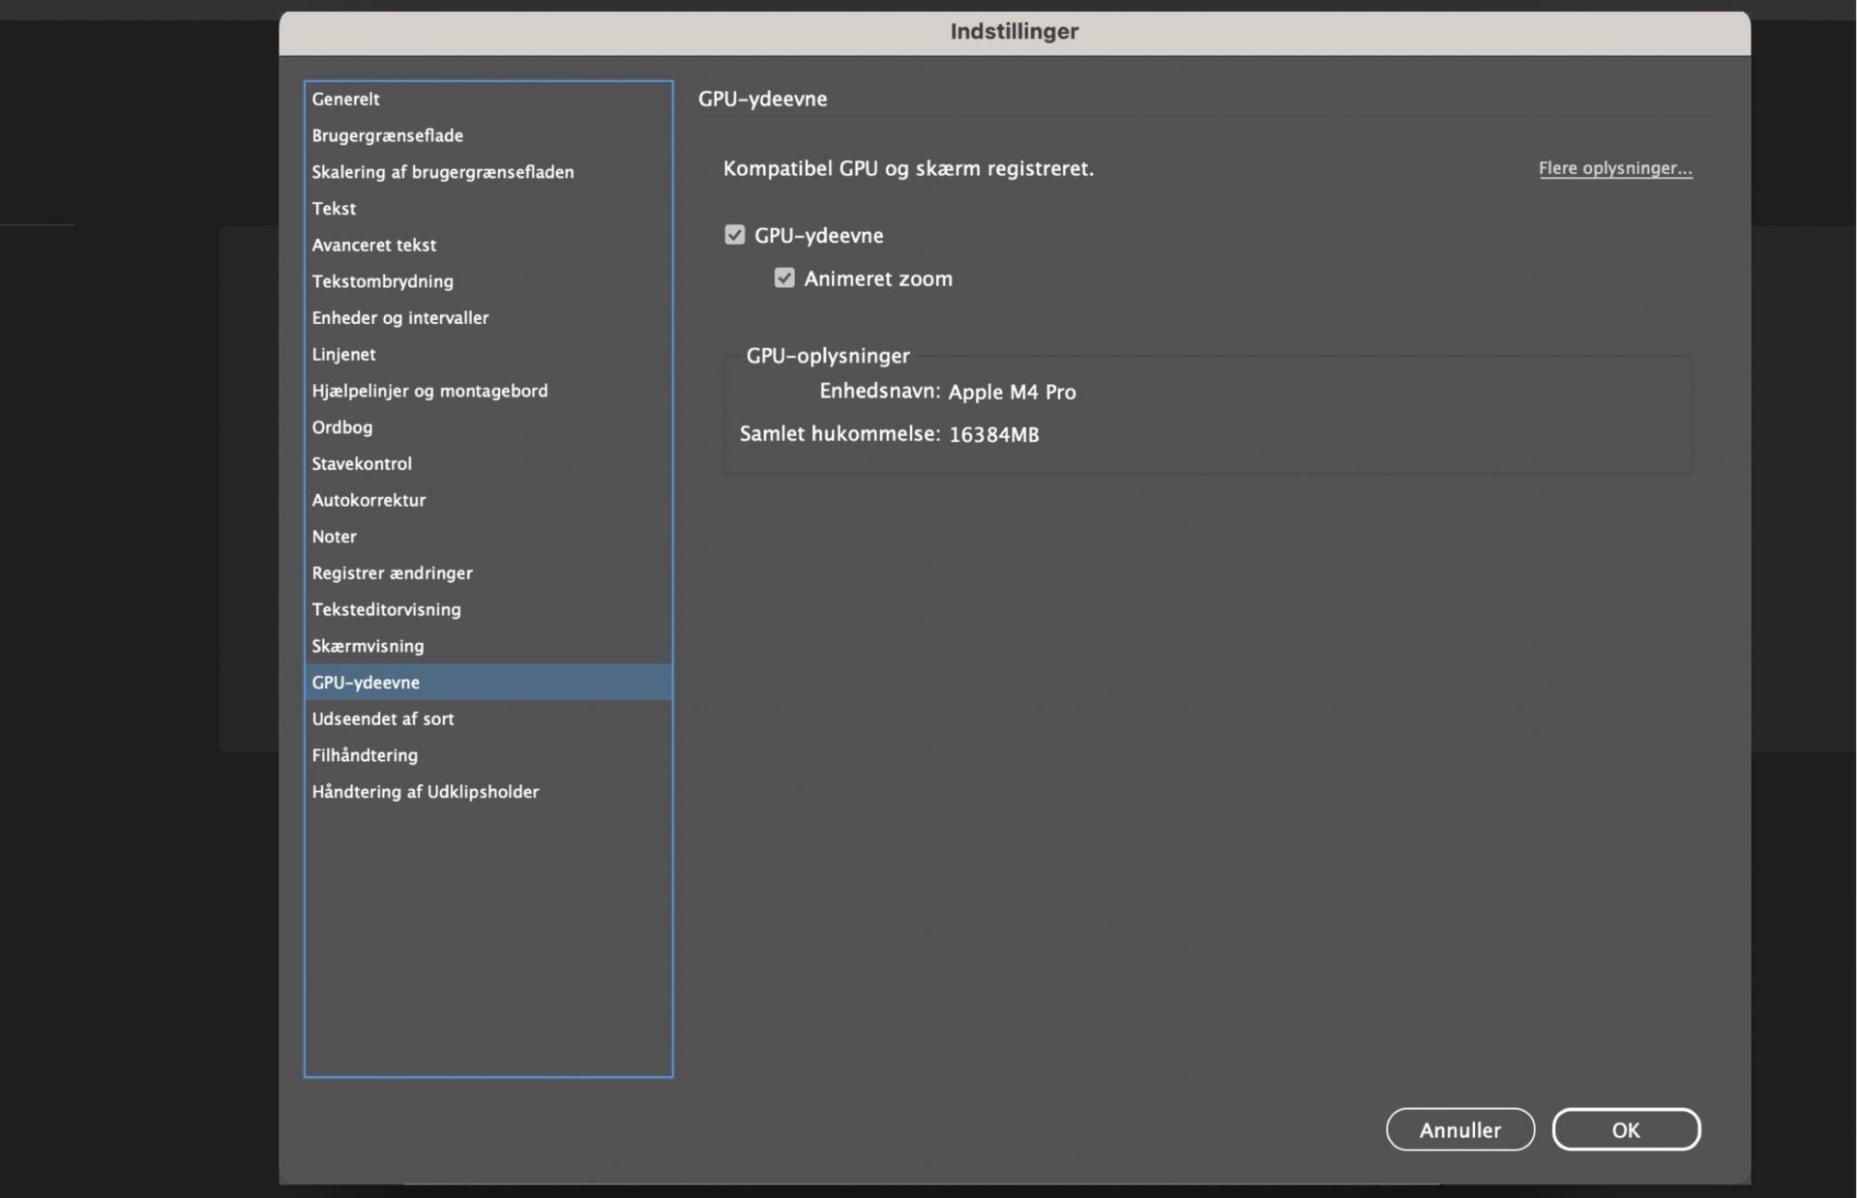Go to Autokorrektur category
Image resolution: width=1857 pixels, height=1198 pixels.
click(x=368, y=500)
